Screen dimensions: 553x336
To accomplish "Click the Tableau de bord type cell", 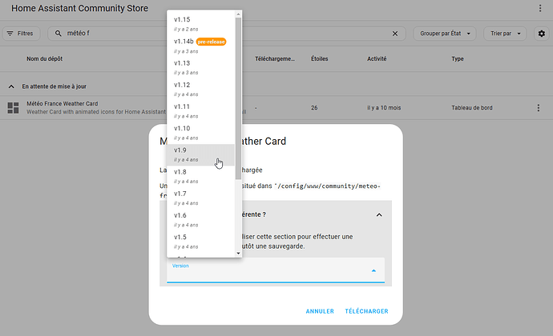I will [472, 108].
